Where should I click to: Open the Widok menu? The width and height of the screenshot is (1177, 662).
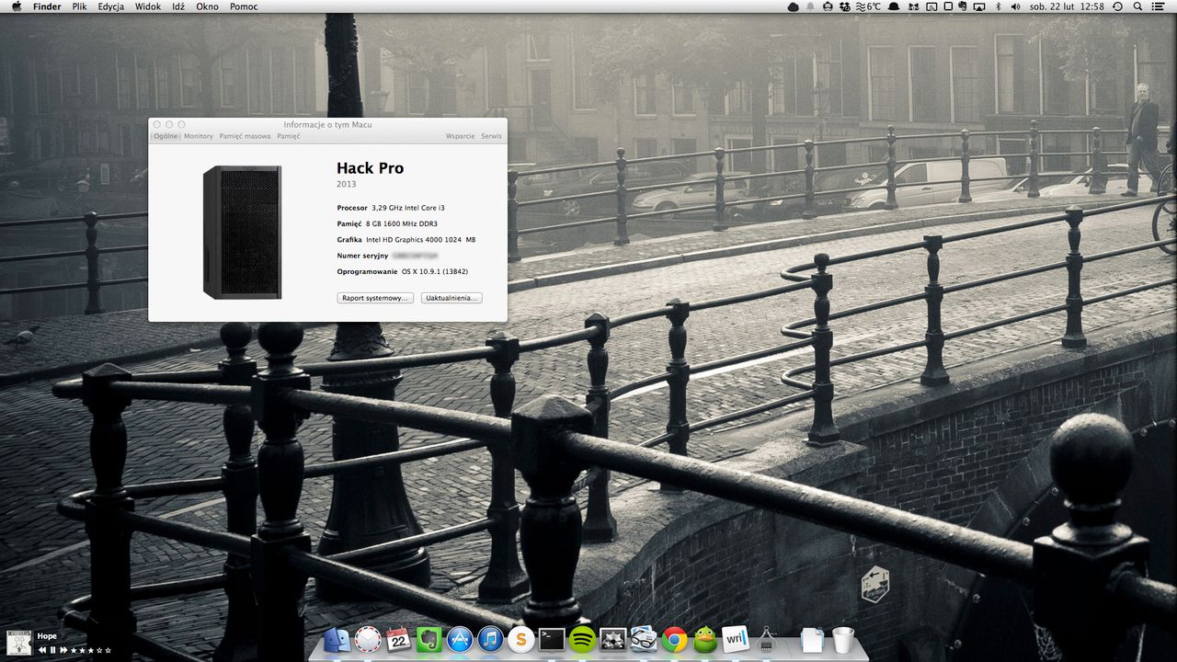tap(148, 6)
